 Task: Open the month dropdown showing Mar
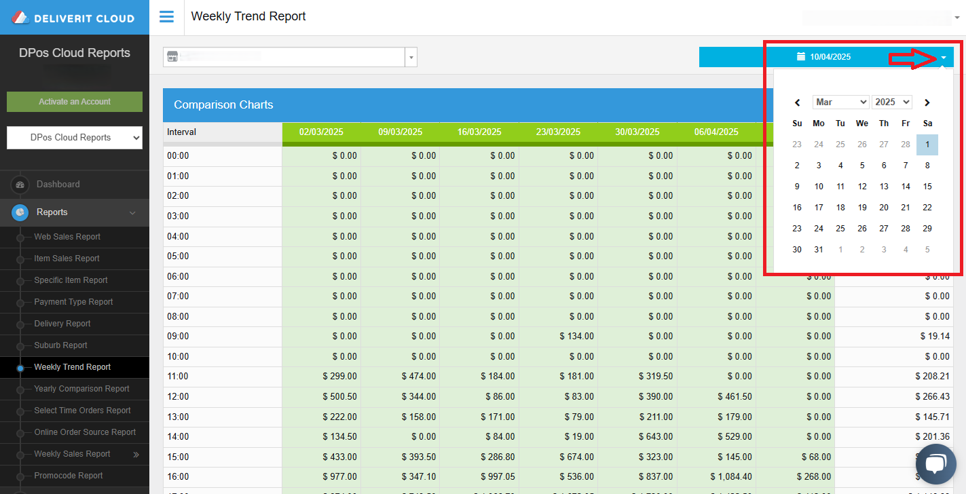coord(840,102)
